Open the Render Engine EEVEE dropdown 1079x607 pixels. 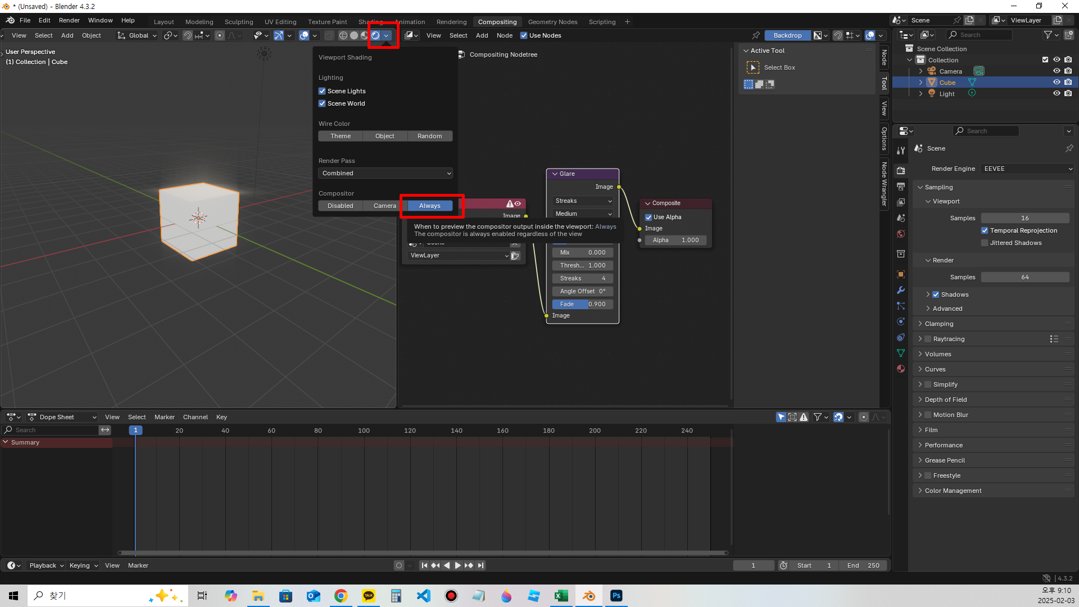coord(1027,169)
